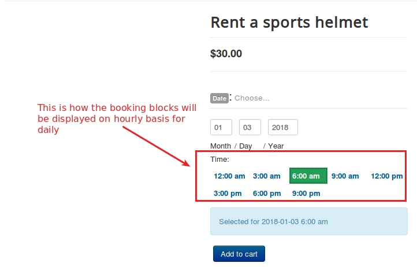Image resolution: width=417 pixels, height=267 pixels.
Task: Choose the 9:00 pm time slot
Action: pos(306,194)
